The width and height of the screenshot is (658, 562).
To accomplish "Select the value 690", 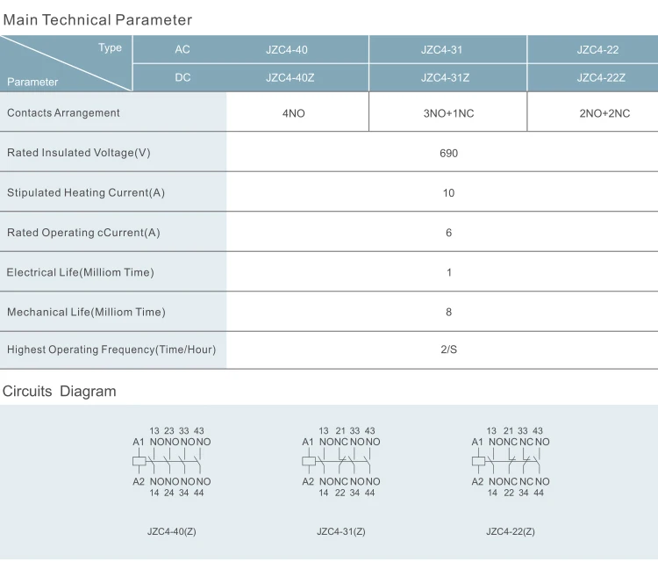I will point(448,154).
